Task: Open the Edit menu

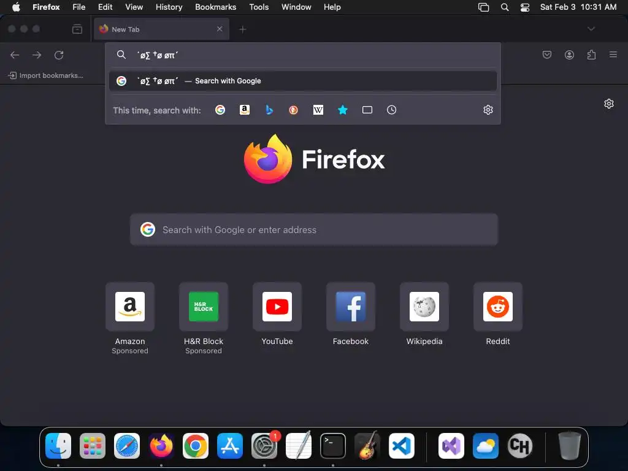Action: (105, 7)
